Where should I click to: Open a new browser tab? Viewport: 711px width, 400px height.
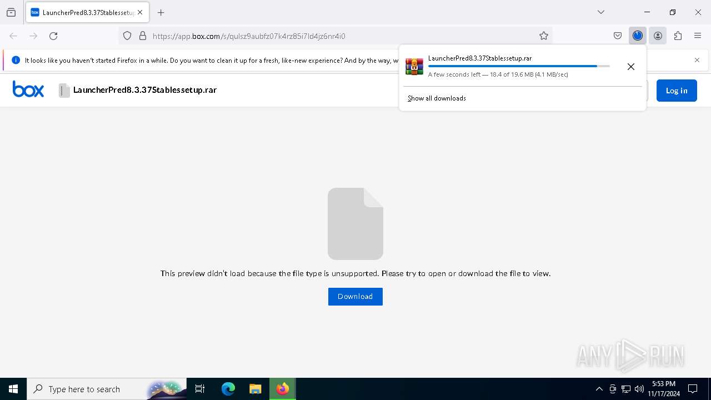tap(161, 12)
